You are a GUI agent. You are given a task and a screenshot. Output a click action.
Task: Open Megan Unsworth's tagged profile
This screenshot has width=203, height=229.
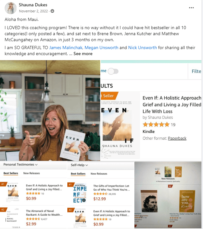(x=101, y=48)
